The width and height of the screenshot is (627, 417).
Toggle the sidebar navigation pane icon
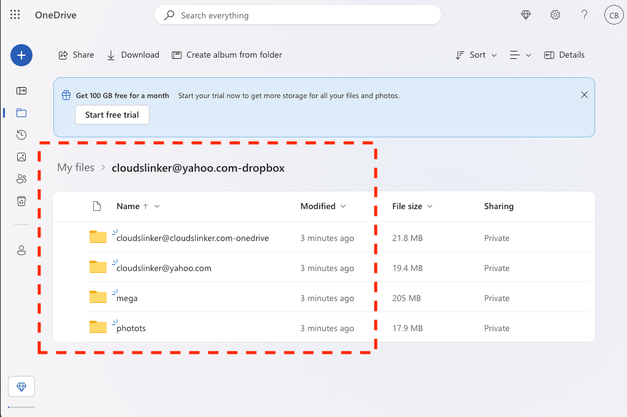point(21,91)
